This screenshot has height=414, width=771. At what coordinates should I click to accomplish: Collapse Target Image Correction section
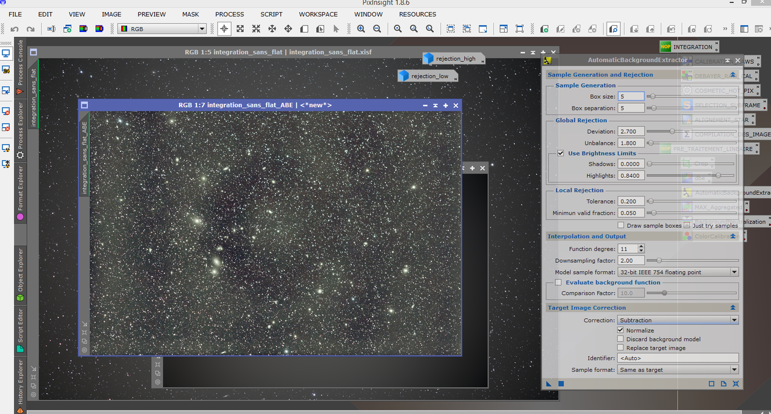732,307
